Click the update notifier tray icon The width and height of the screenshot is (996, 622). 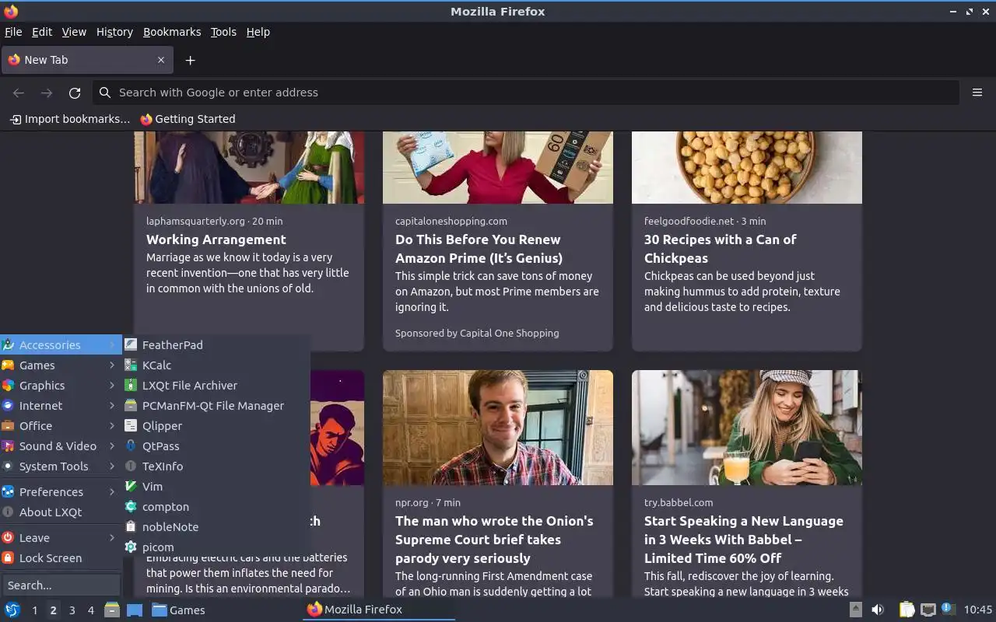click(948, 609)
